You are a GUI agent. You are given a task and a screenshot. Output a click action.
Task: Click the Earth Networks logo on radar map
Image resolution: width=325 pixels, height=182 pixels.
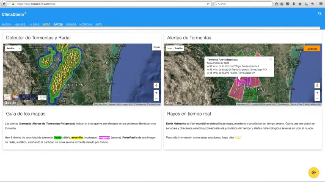coord(28,97)
